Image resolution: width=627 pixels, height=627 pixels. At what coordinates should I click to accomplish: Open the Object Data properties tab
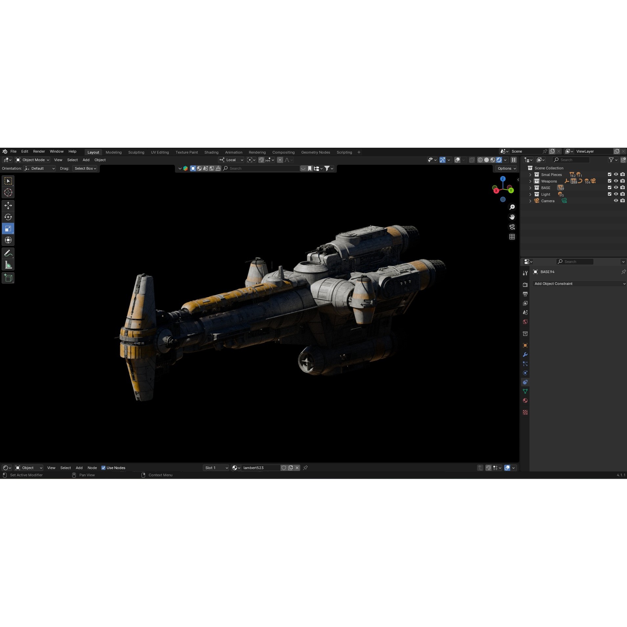(x=525, y=391)
